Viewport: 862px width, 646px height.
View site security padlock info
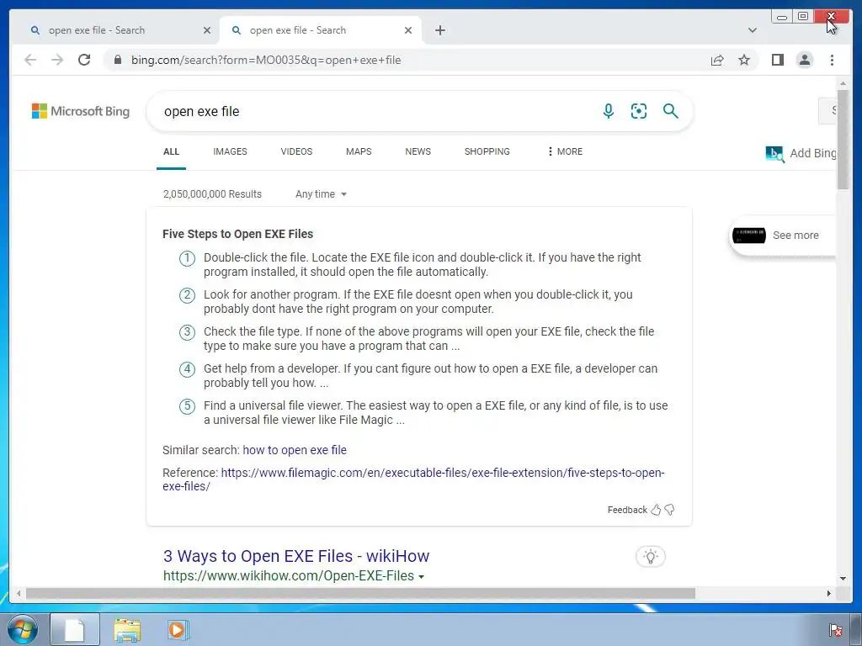(x=117, y=60)
